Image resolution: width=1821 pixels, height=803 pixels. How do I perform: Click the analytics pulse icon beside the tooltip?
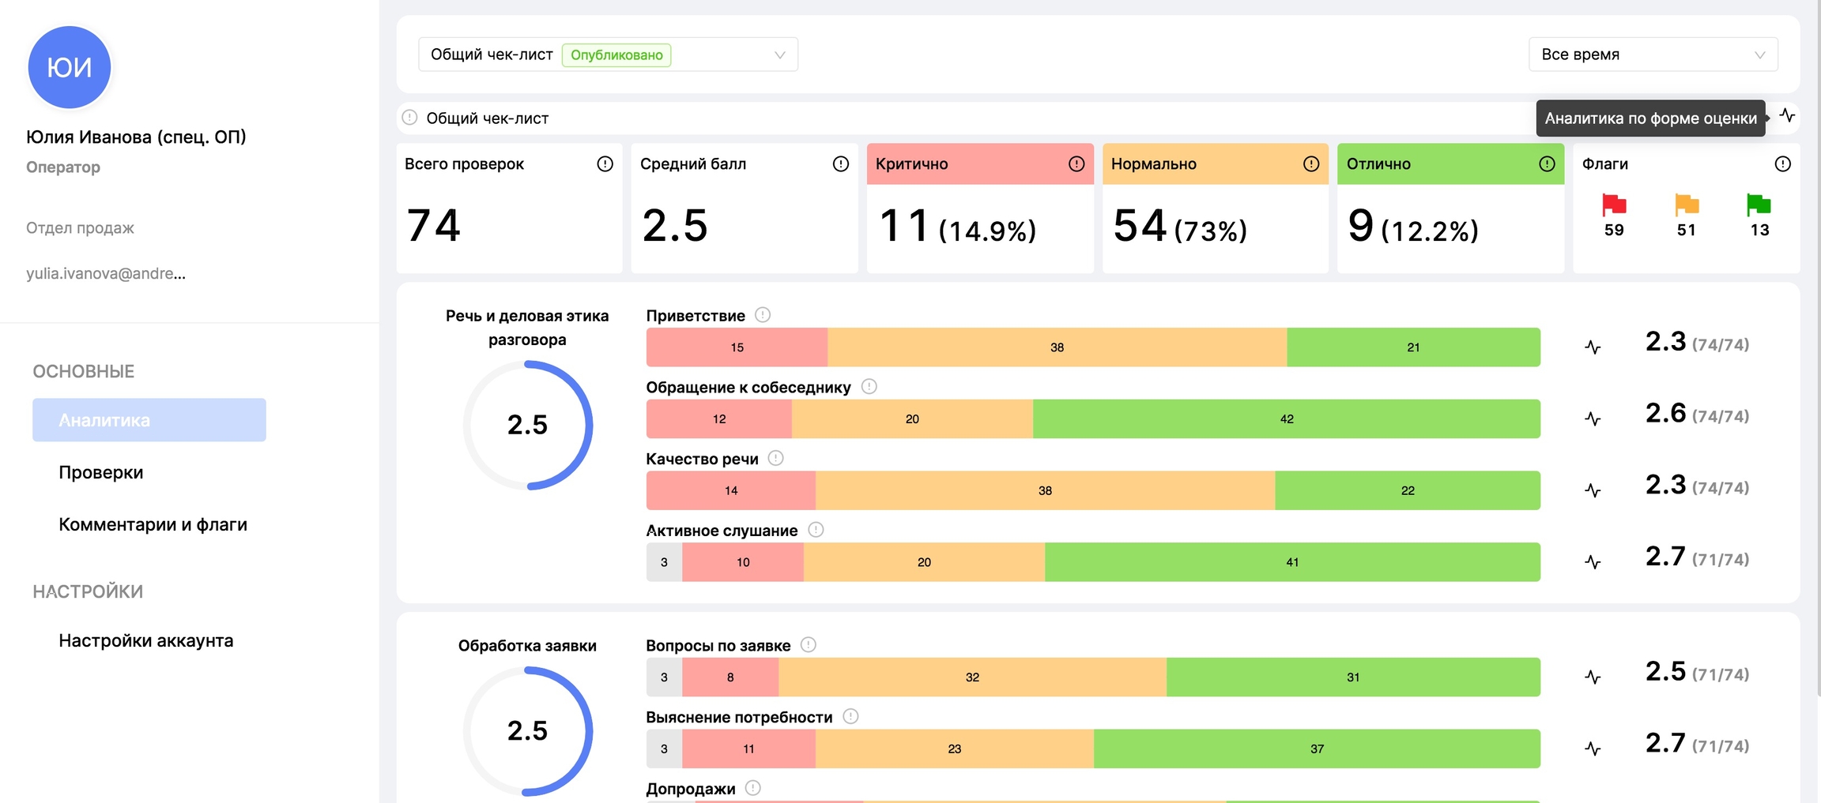click(x=1787, y=116)
